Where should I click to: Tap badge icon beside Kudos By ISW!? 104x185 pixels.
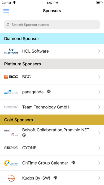[x=55, y=178]
